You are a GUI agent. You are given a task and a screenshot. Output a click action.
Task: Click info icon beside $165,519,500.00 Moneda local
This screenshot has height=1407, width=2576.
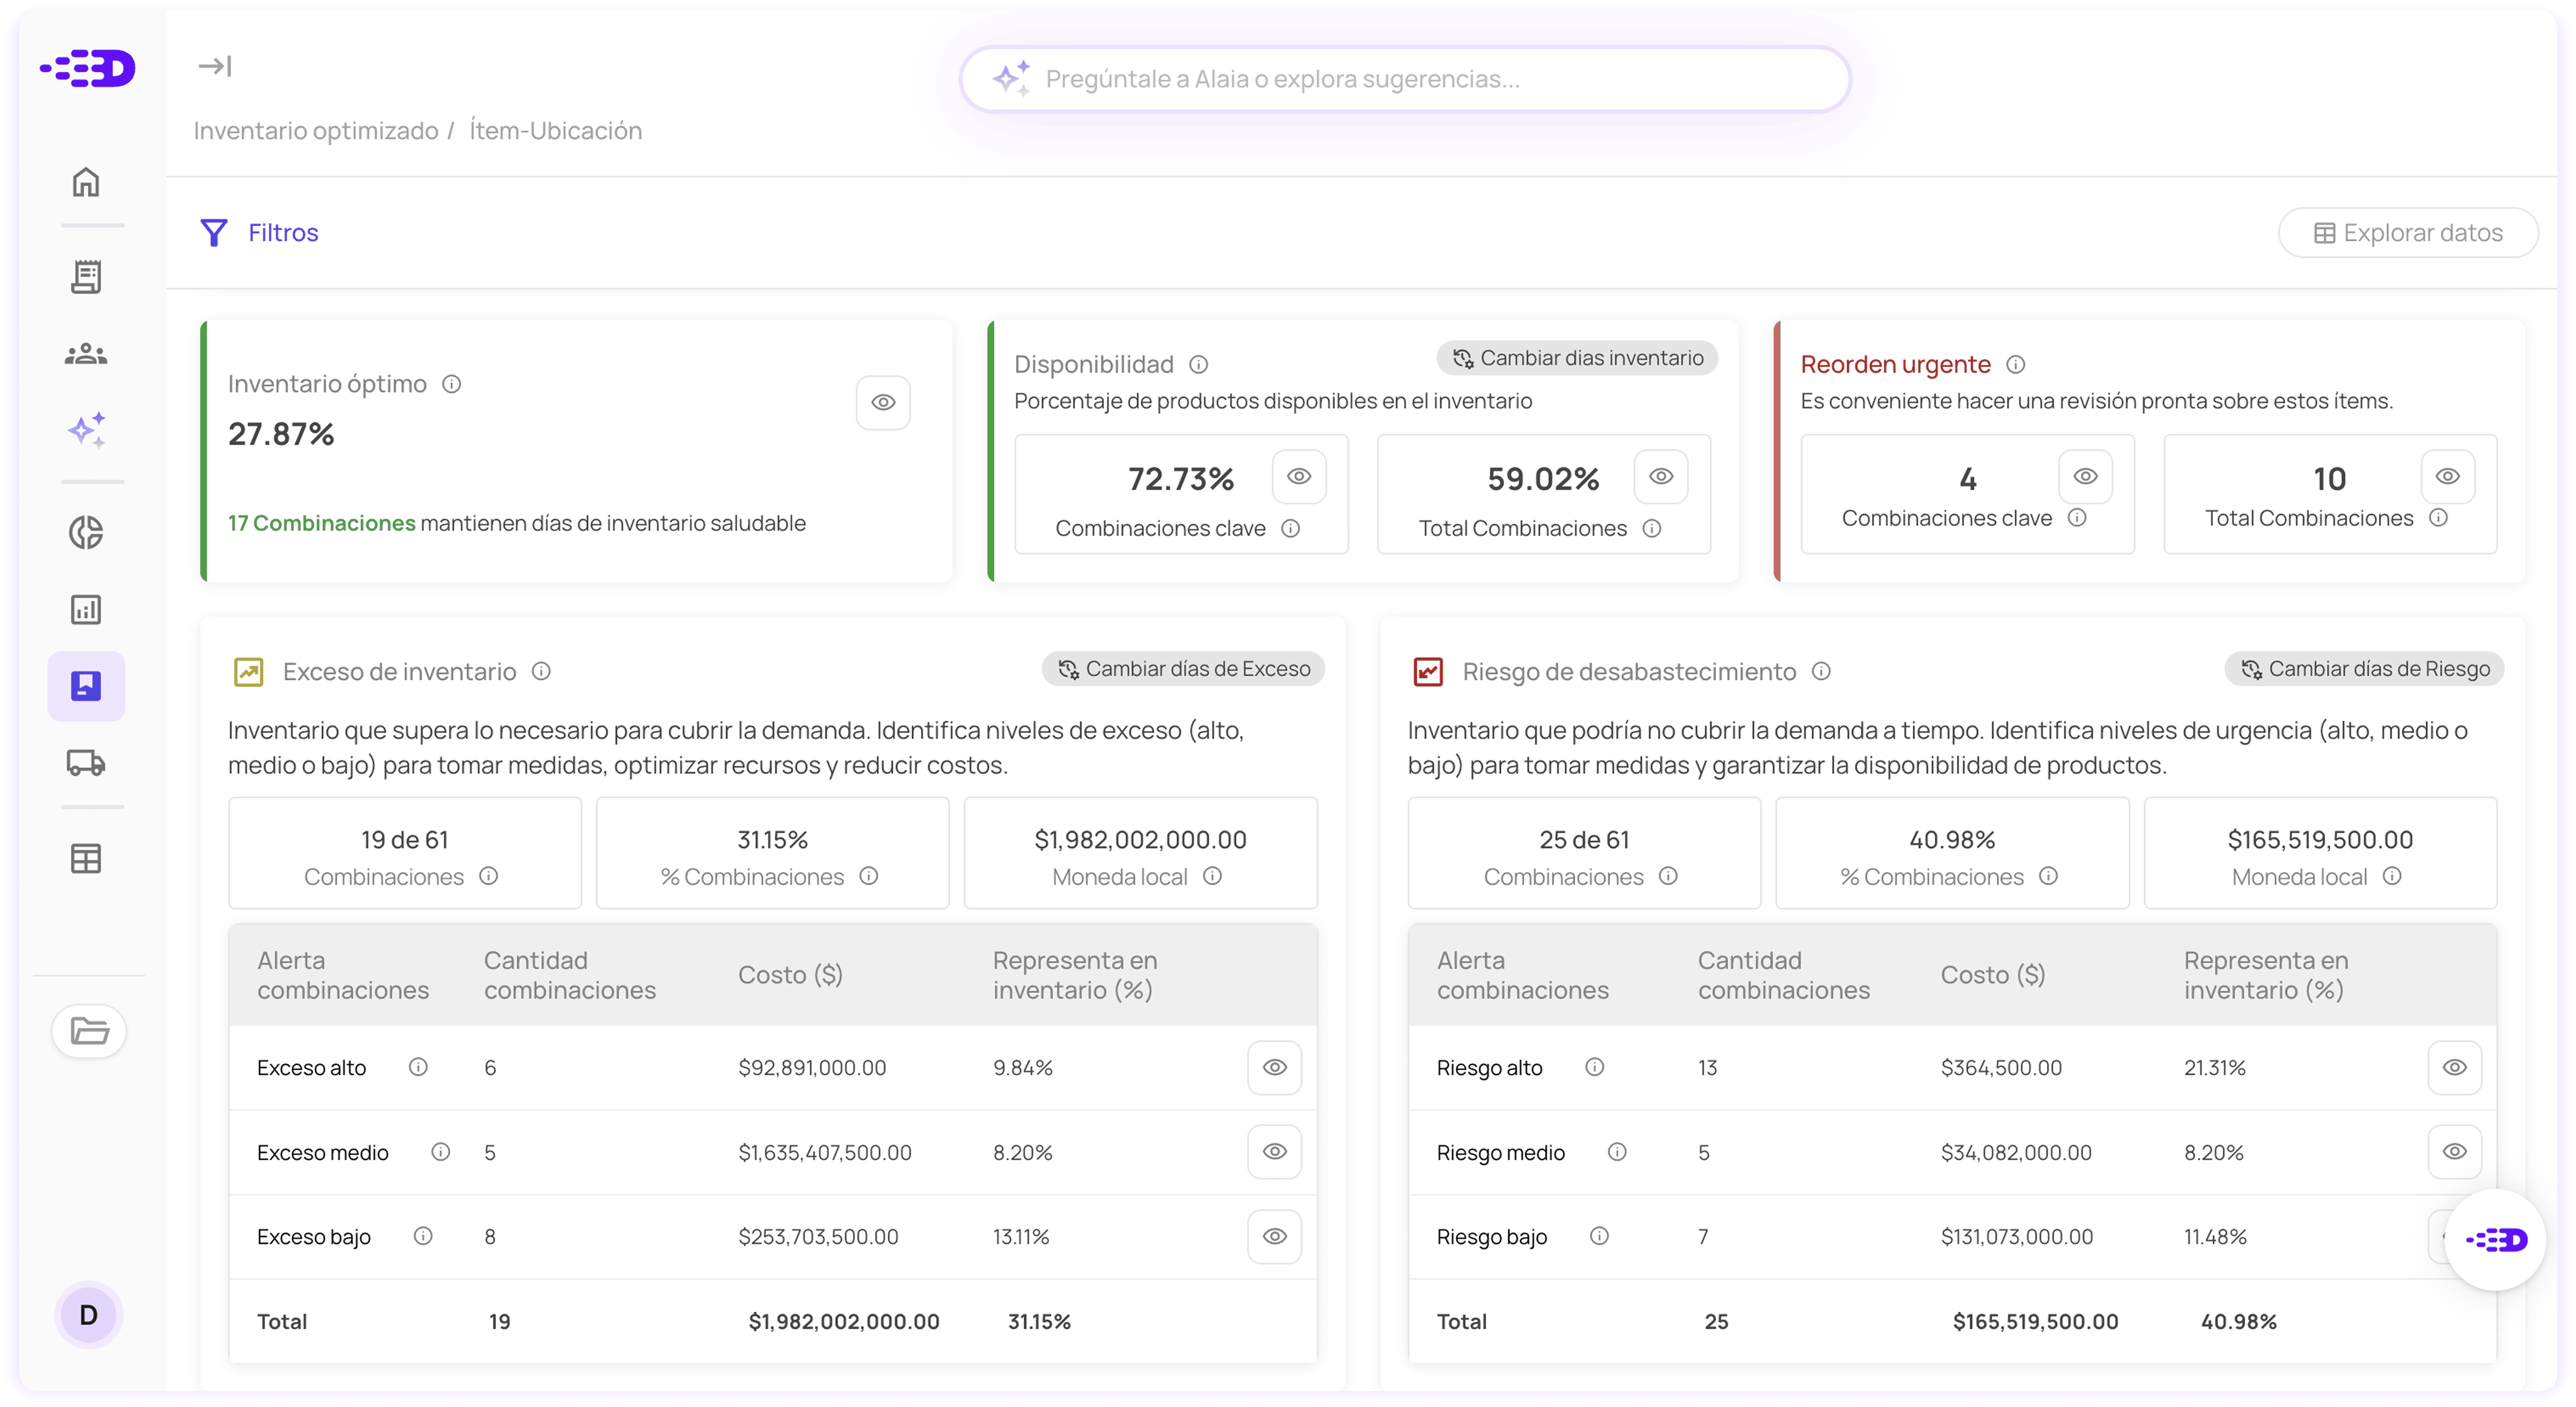pos(2392,876)
